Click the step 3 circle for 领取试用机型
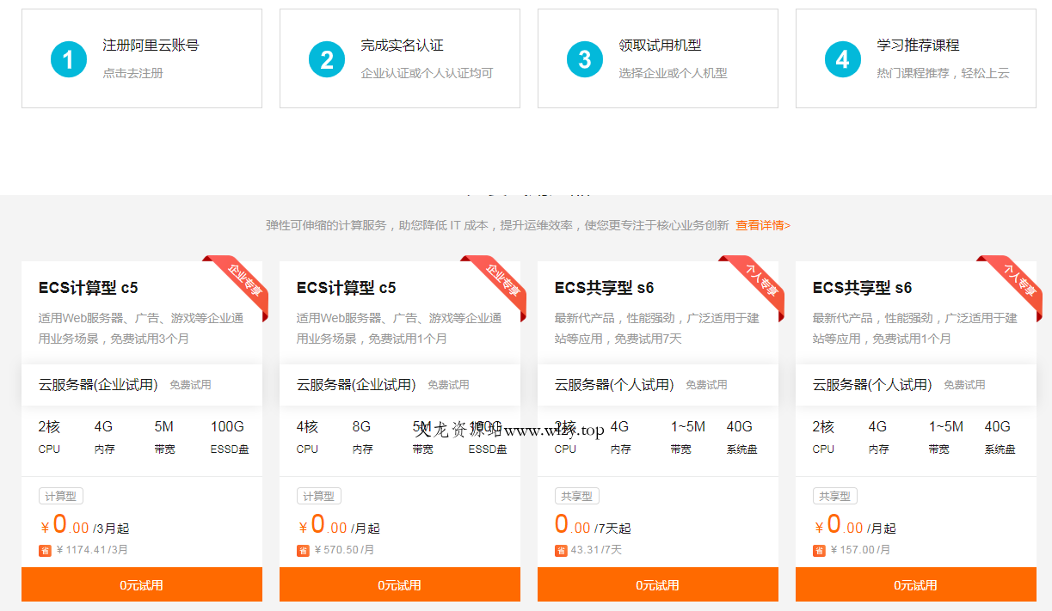Viewport: 1052px width, 611px height. [585, 59]
